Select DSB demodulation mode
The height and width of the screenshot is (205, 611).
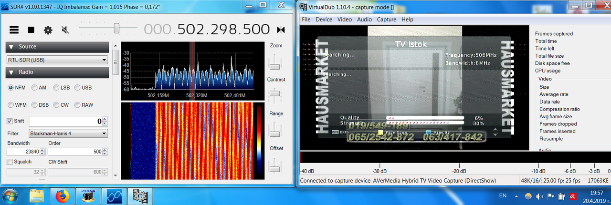[40, 105]
